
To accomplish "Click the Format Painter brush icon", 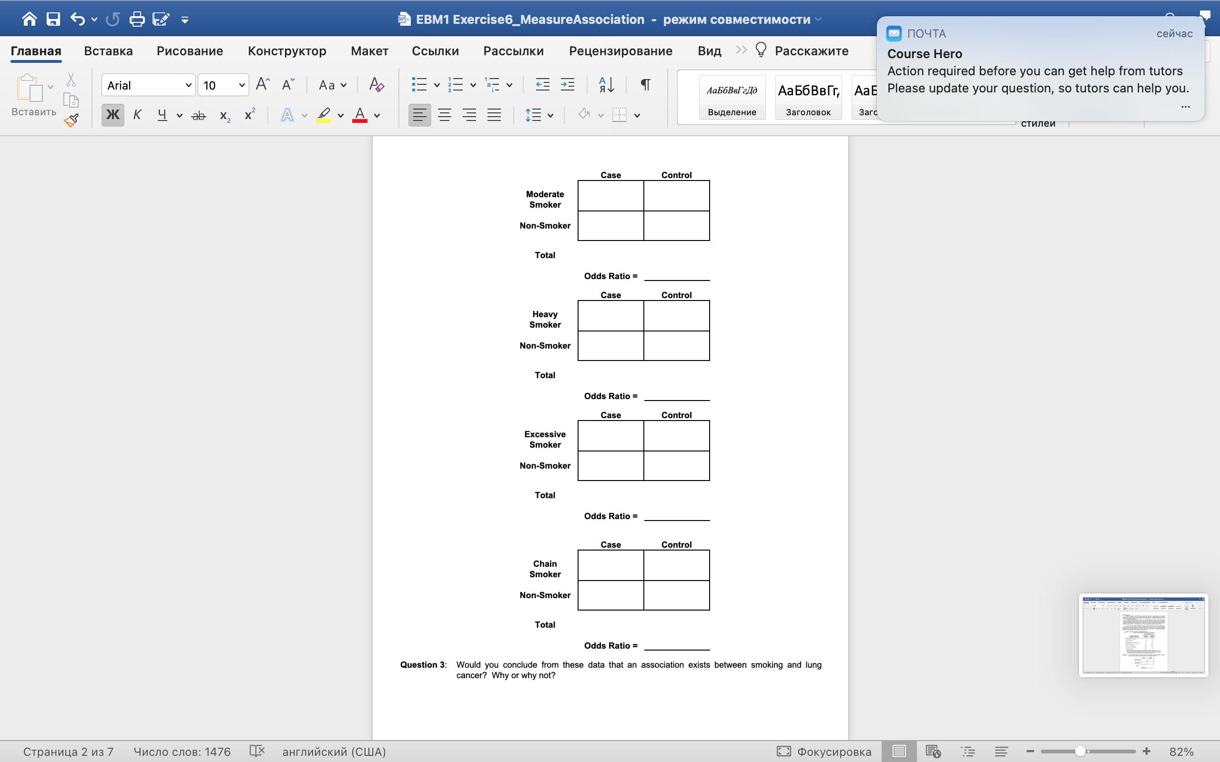I will 71,120.
